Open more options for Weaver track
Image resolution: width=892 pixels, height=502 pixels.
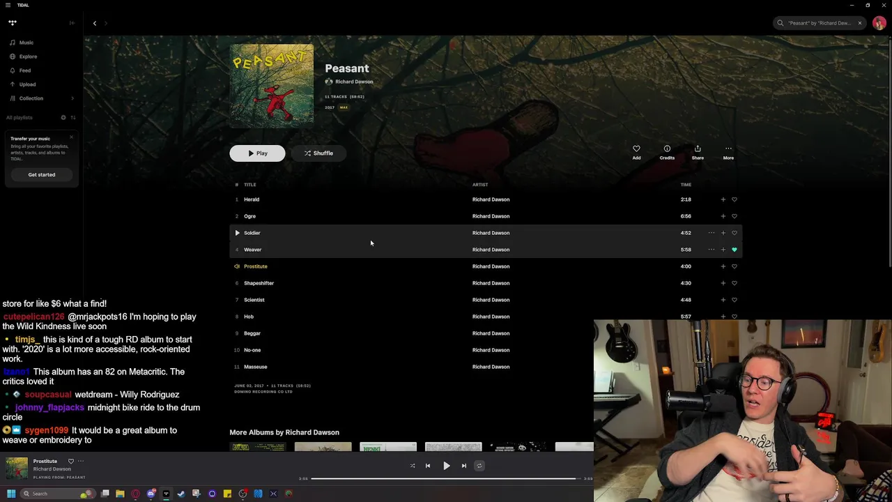click(712, 250)
